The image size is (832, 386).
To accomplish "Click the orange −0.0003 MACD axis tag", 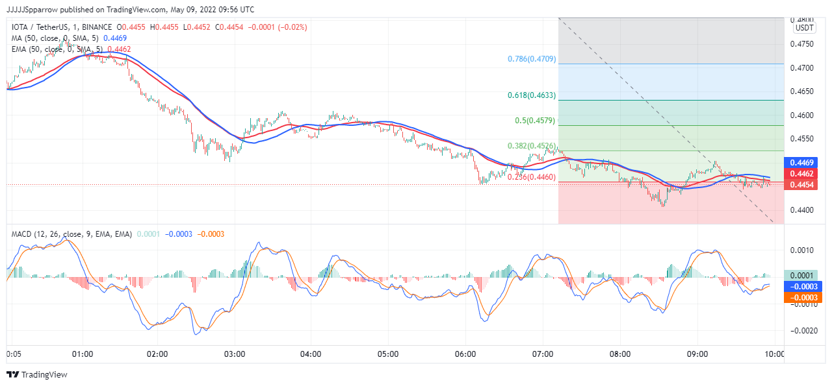I will (802, 297).
